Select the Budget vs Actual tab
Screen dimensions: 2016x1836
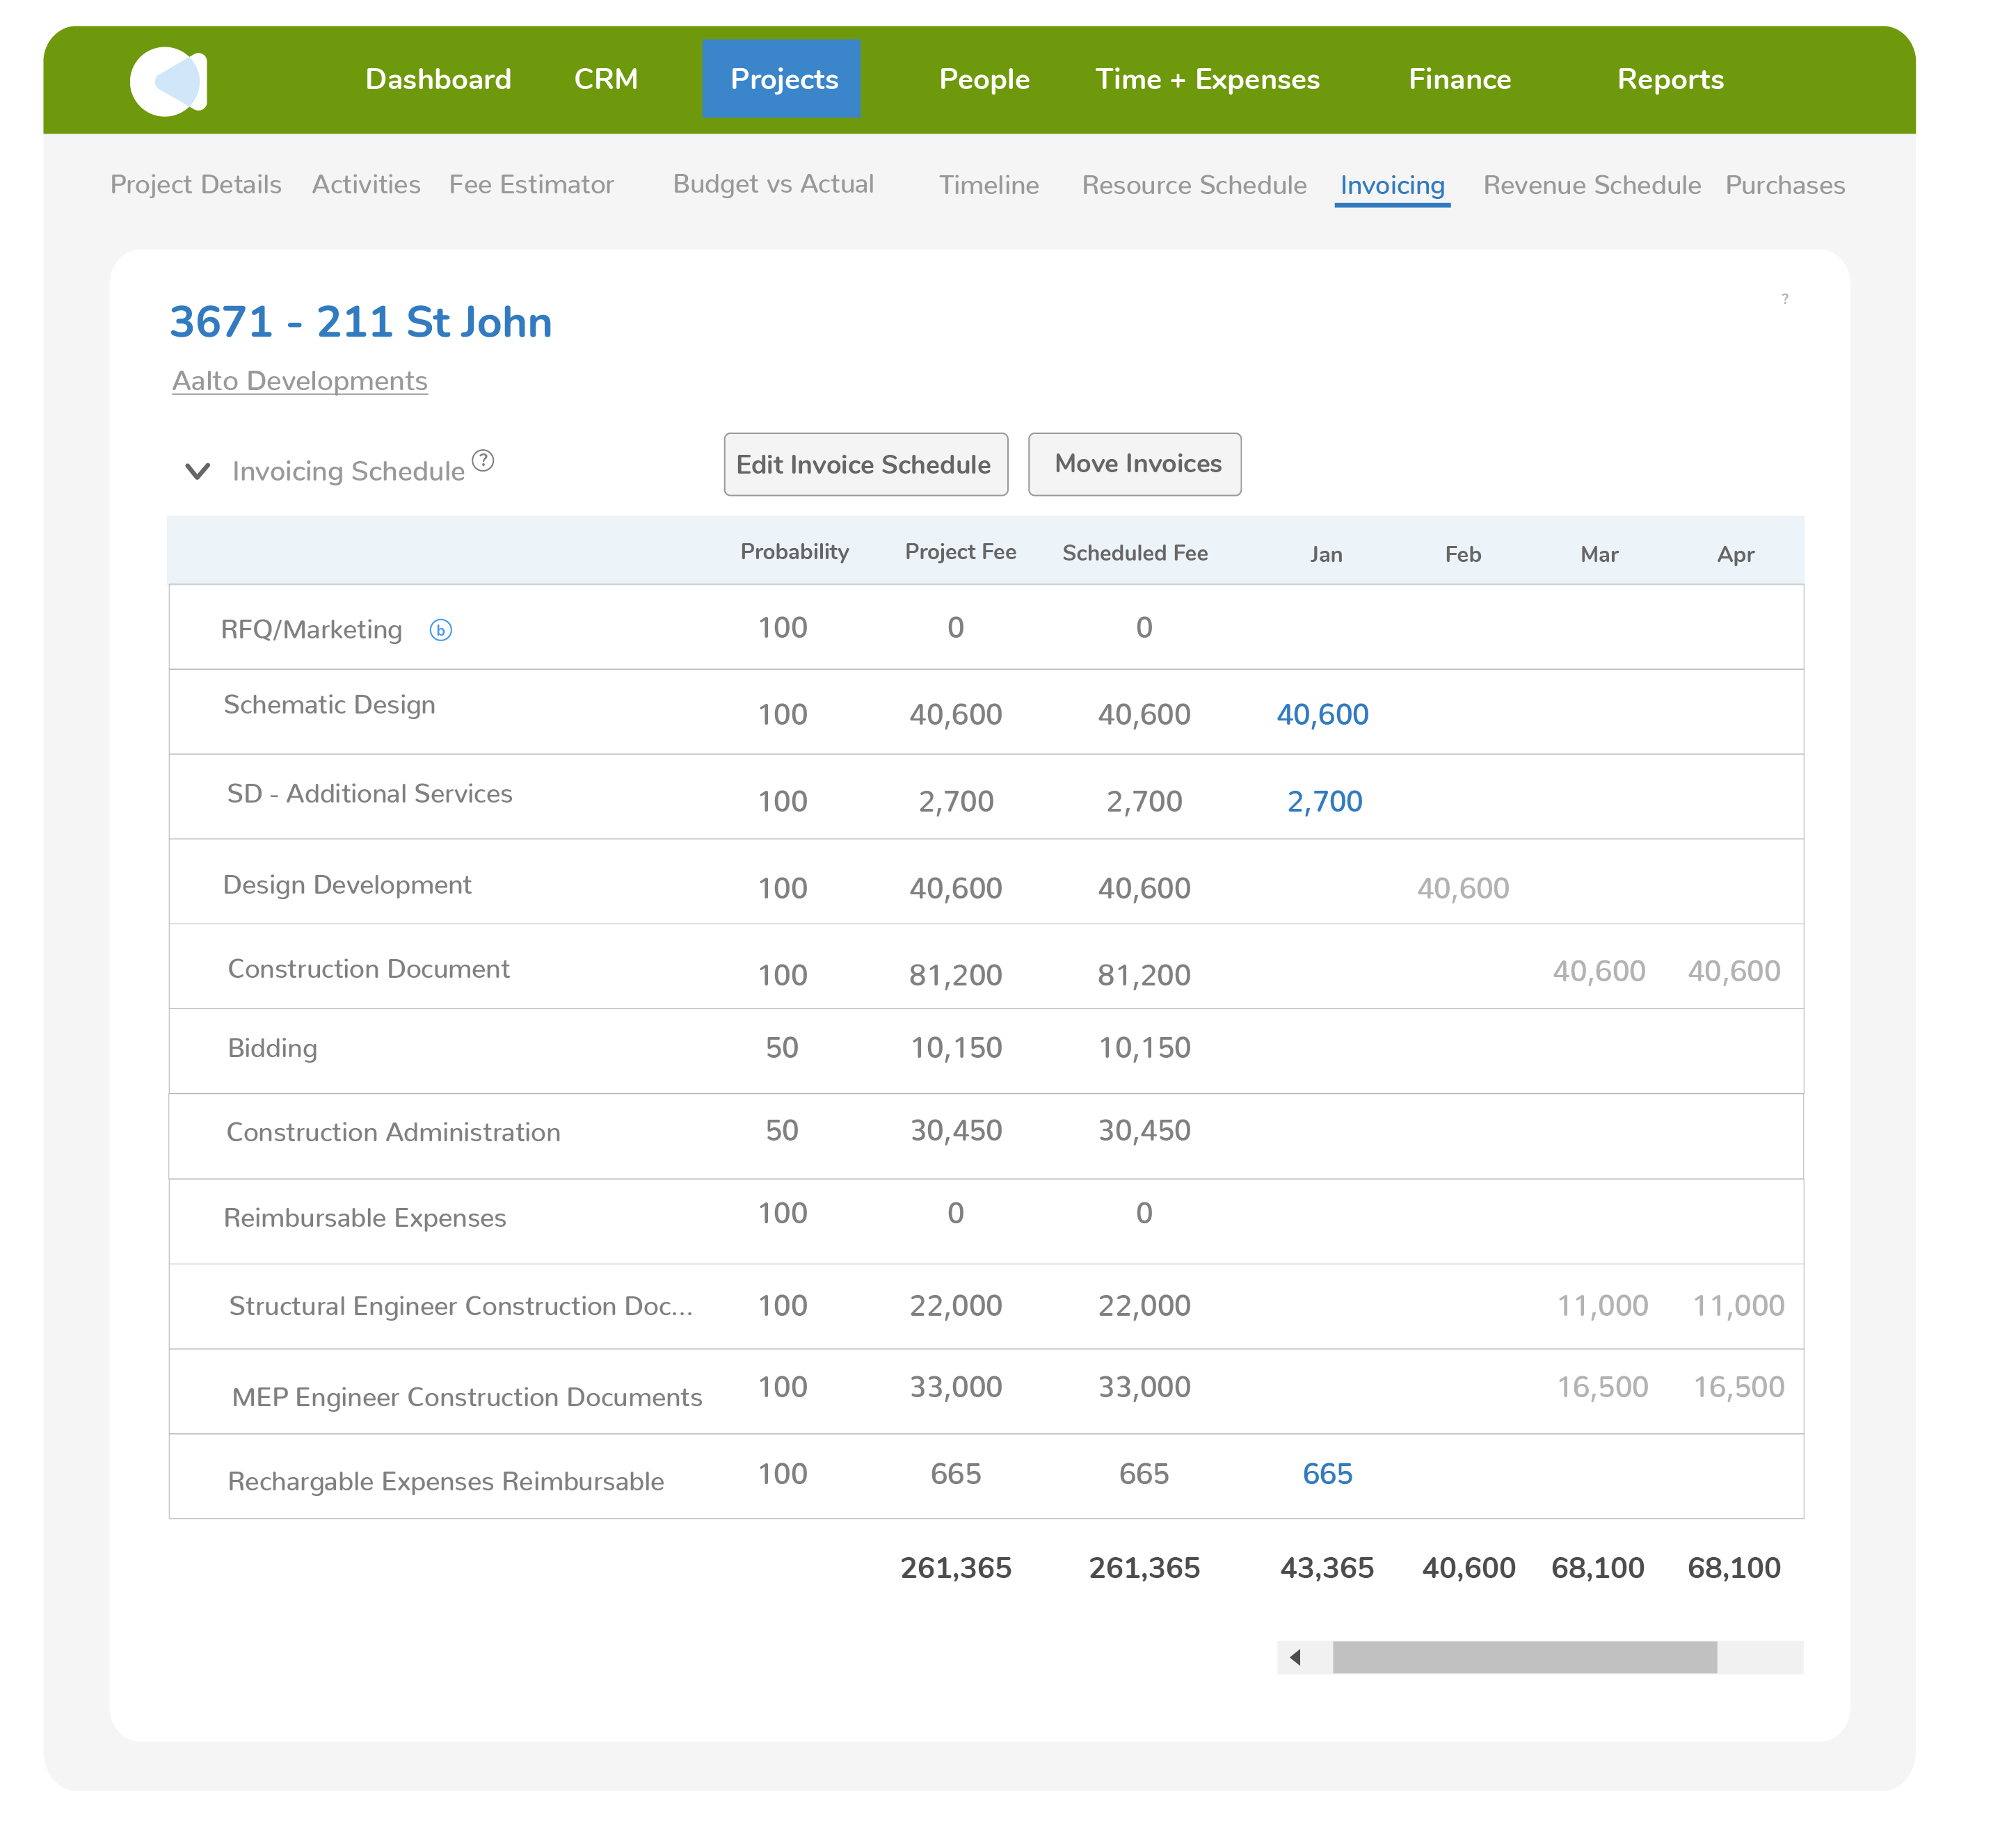[773, 185]
